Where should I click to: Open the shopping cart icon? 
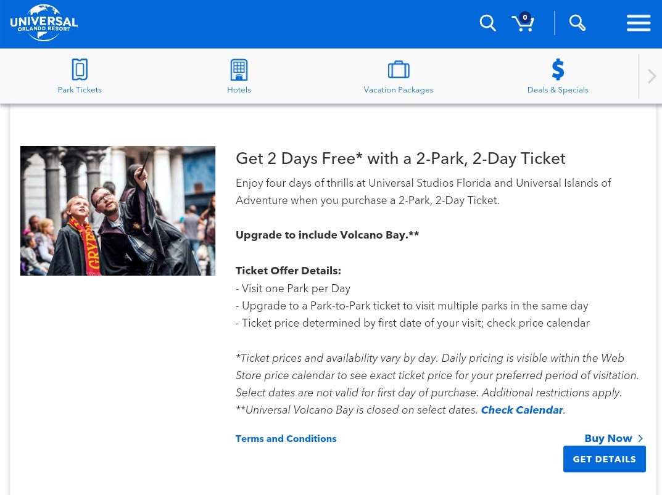point(522,25)
